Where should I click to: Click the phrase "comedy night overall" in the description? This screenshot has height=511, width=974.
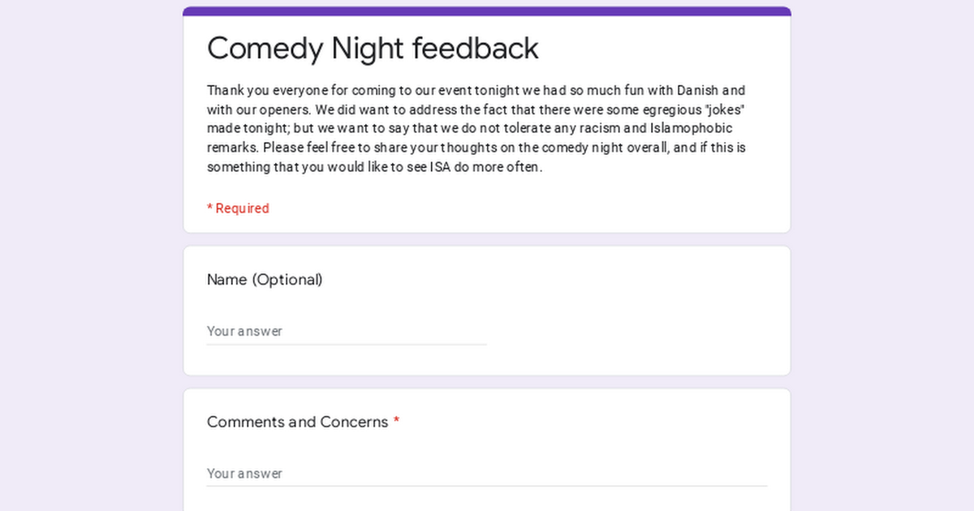point(607,148)
